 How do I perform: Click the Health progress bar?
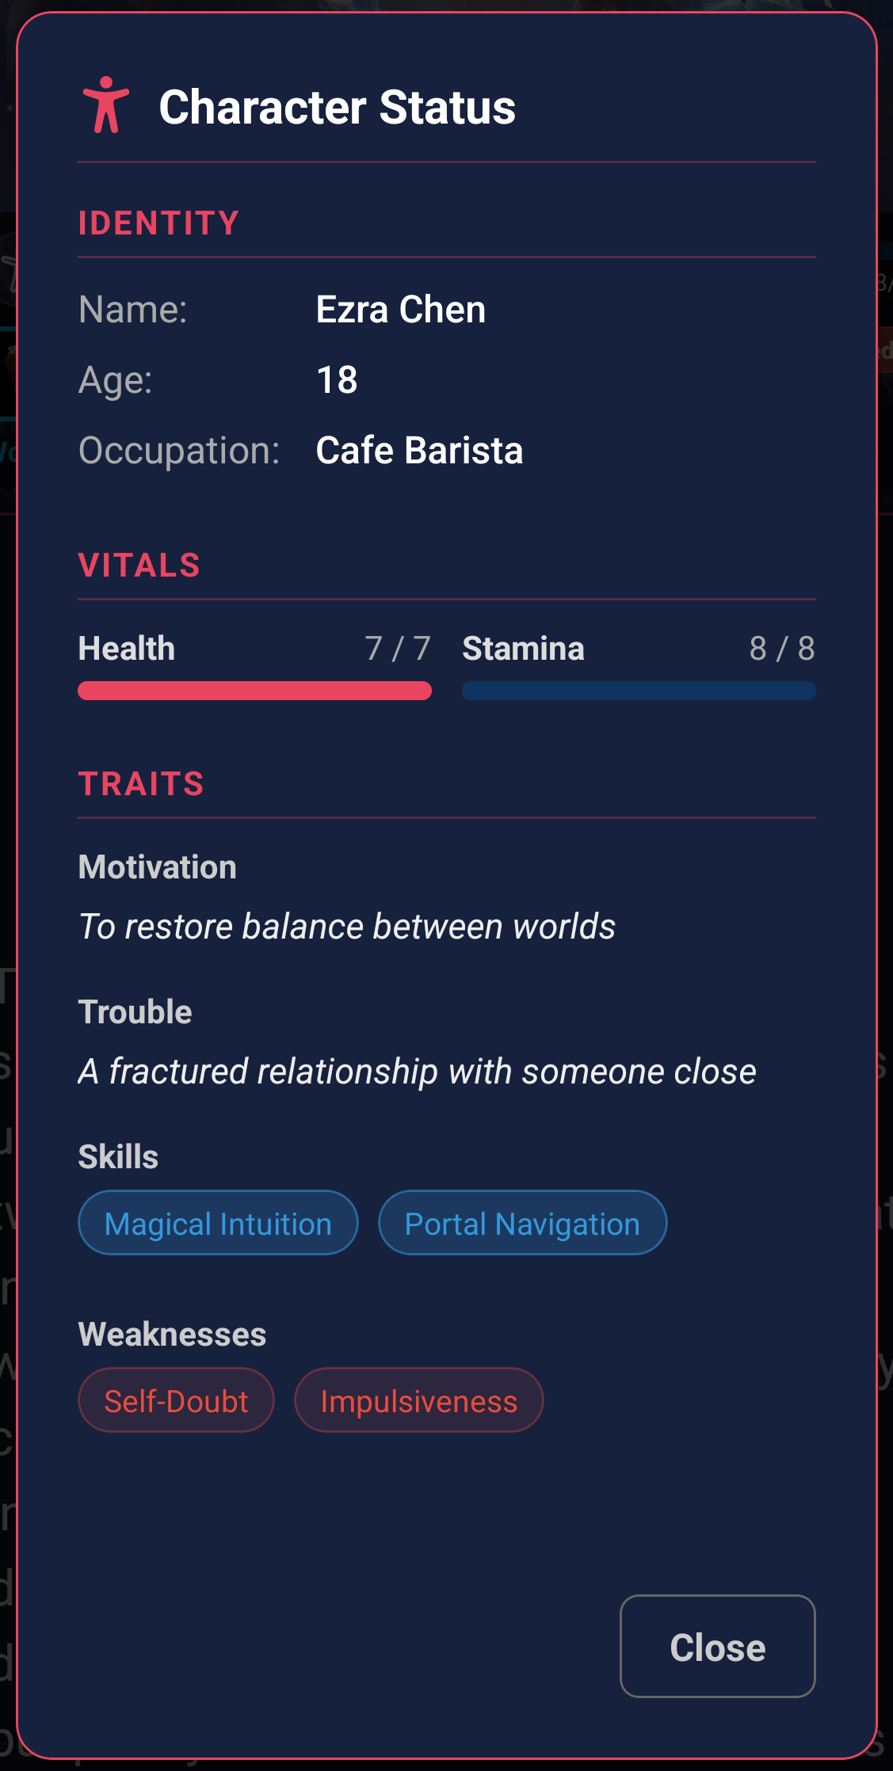254,691
